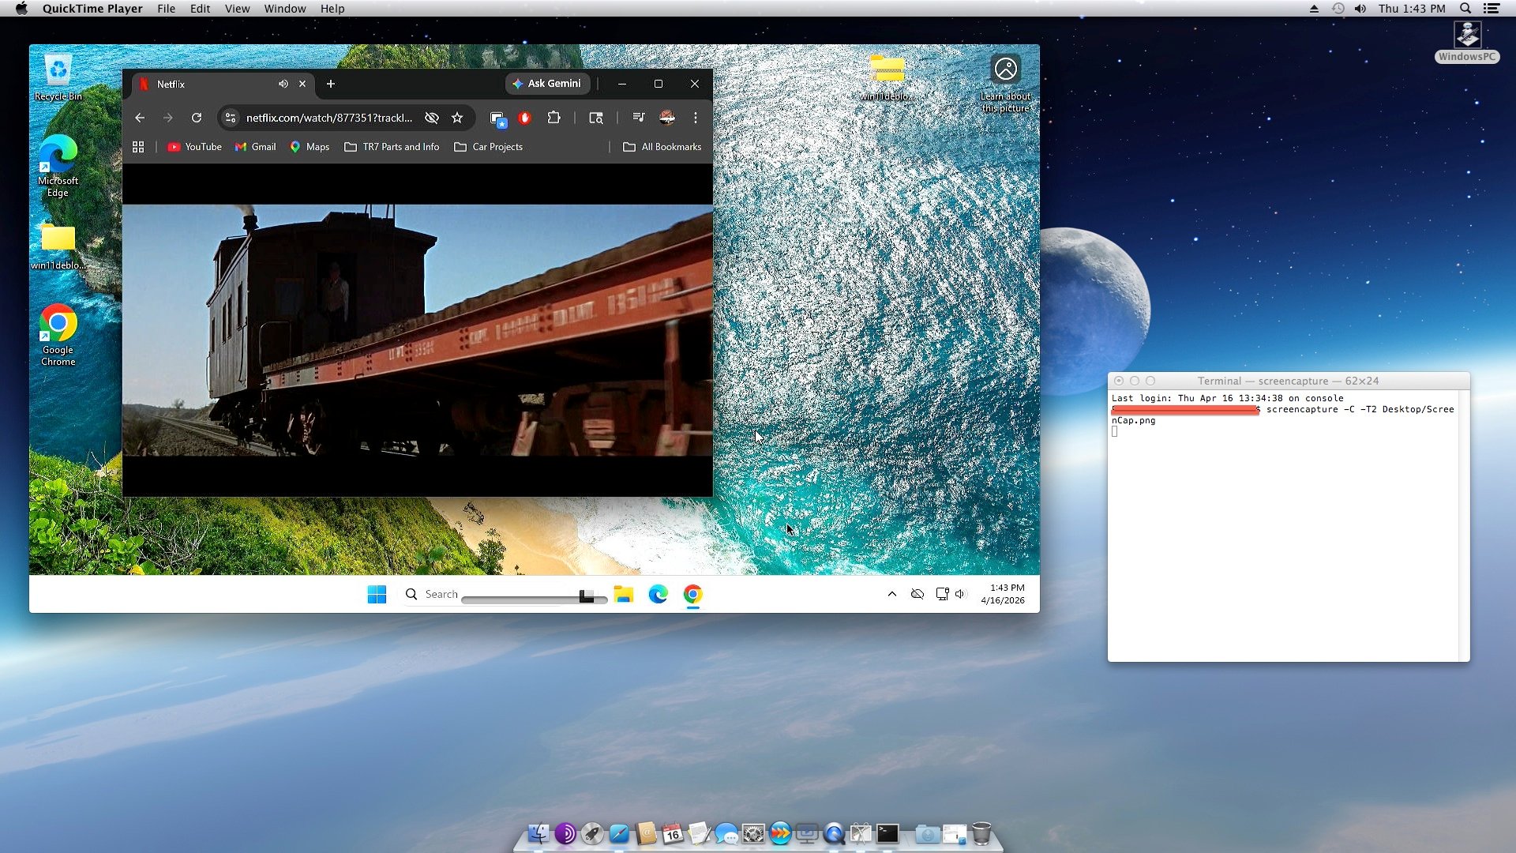Open the red hand blocker extension
Screen dimensions: 1516x853
point(524,118)
